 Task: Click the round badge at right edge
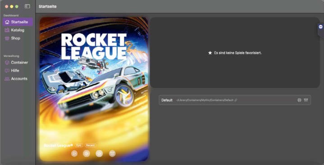click(x=321, y=27)
